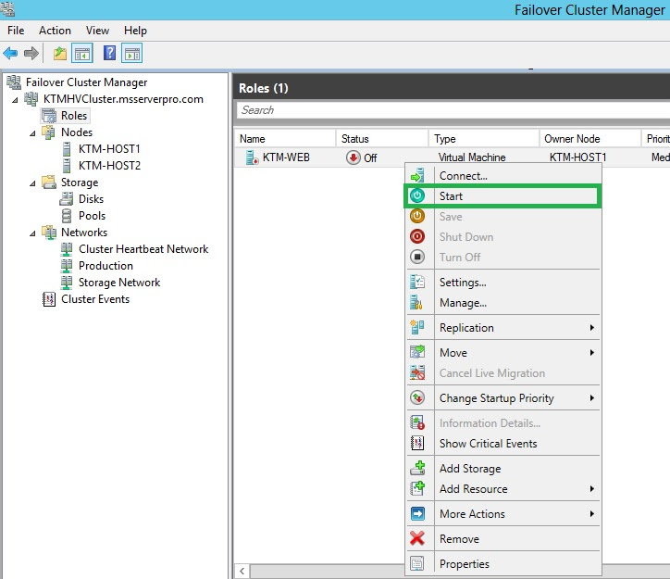Viewport: 670px width, 579px height.
Task: Choose Manage... from the context menu
Action: (503, 303)
